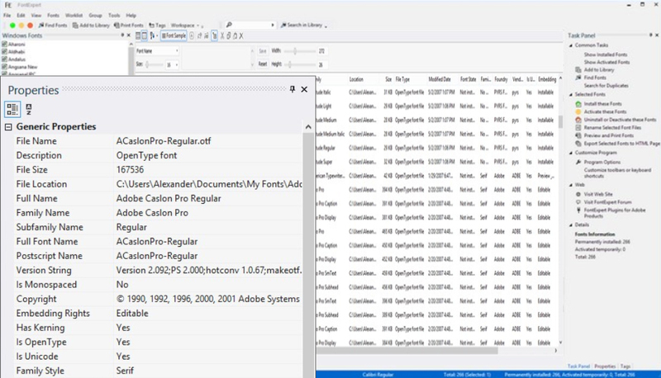Switch to the Tags tab at bottom
Image resolution: width=661 pixels, height=378 pixels.
[x=625, y=366]
